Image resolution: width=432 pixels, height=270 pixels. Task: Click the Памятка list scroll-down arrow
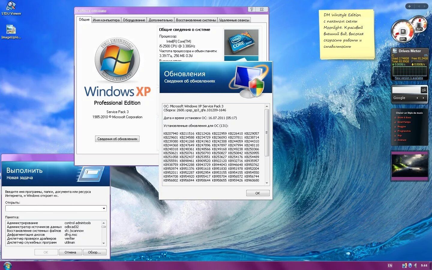[104, 243]
